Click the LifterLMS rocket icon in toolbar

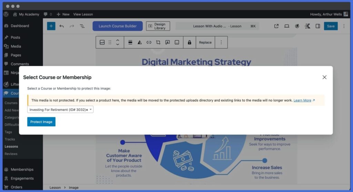(x=297, y=26)
